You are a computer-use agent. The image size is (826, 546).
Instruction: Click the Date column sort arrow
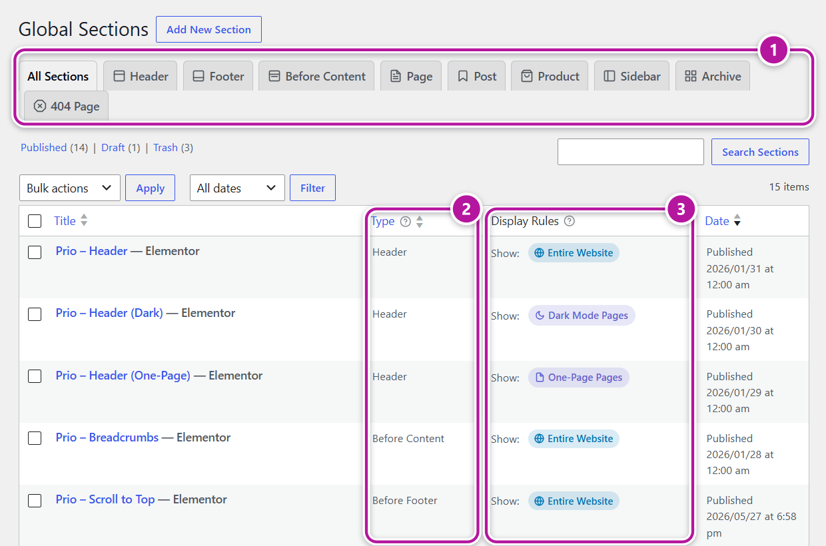click(x=737, y=220)
